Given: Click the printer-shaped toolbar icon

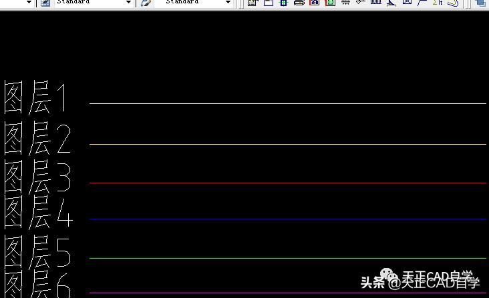Looking at the screenshot, I should pos(299,3).
